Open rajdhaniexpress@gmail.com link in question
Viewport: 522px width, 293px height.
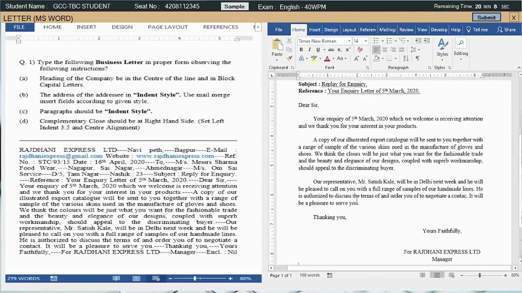[x=61, y=156]
